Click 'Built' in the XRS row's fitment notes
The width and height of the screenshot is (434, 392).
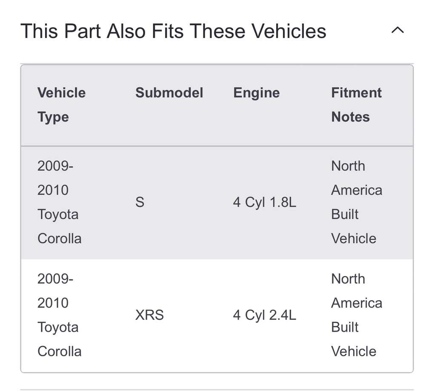345,327
